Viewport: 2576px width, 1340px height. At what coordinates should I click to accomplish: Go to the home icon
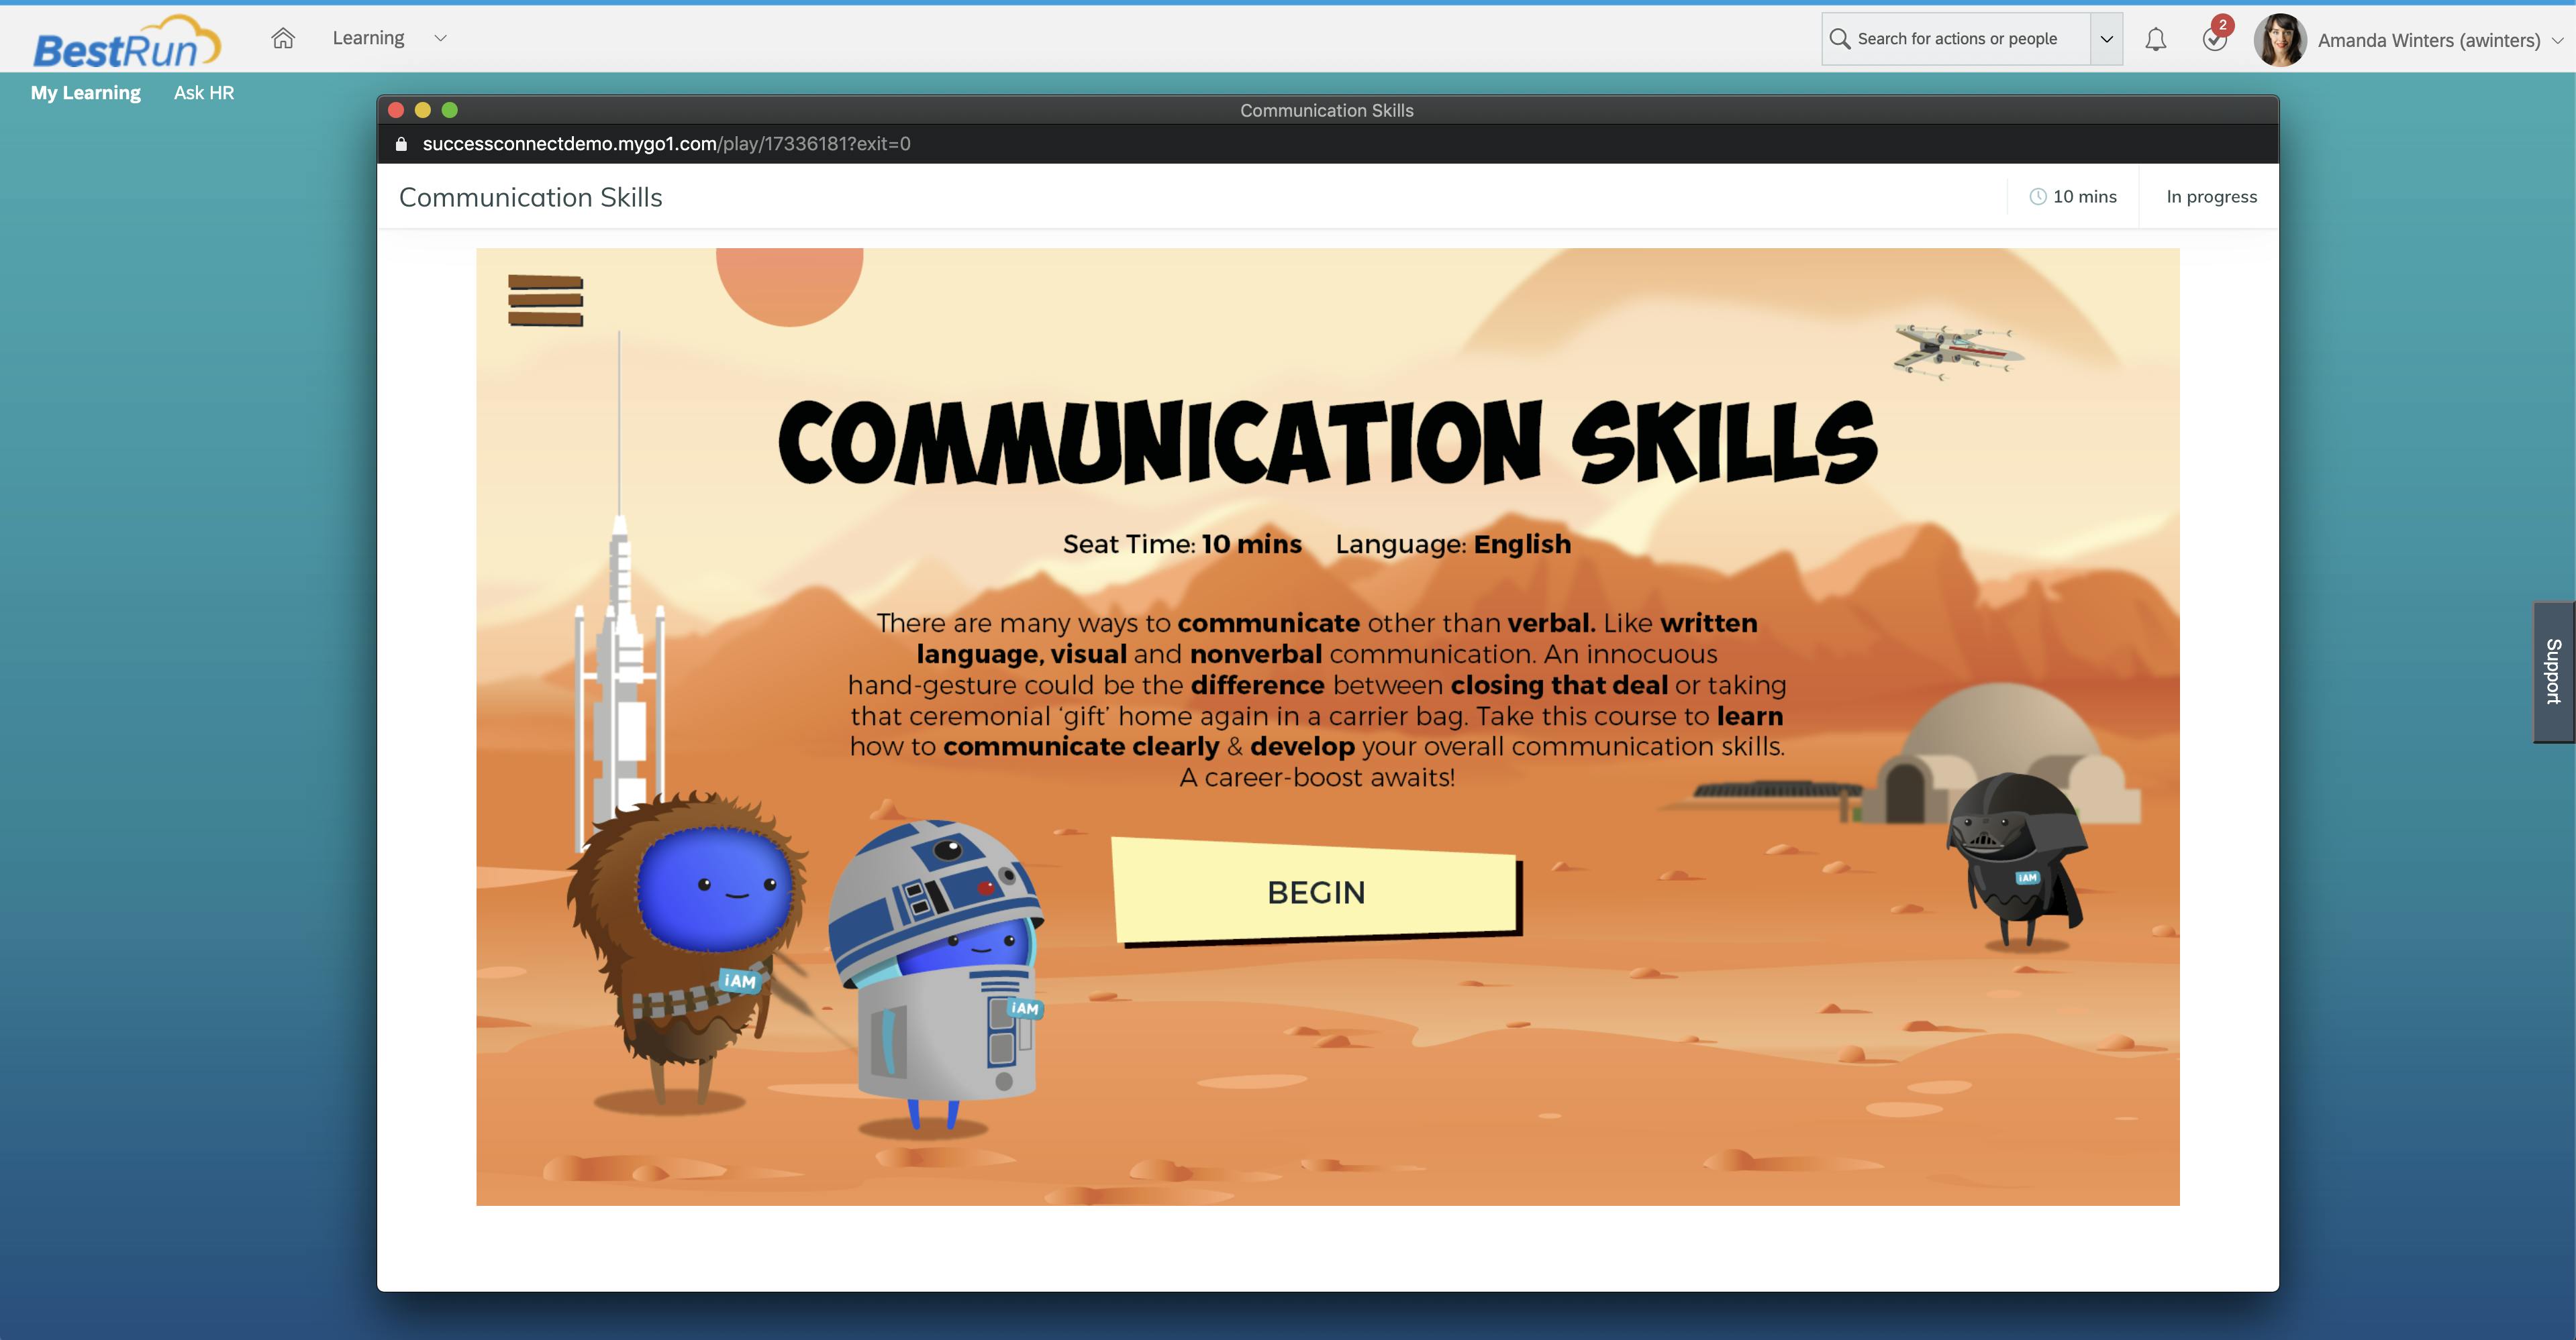tap(283, 38)
